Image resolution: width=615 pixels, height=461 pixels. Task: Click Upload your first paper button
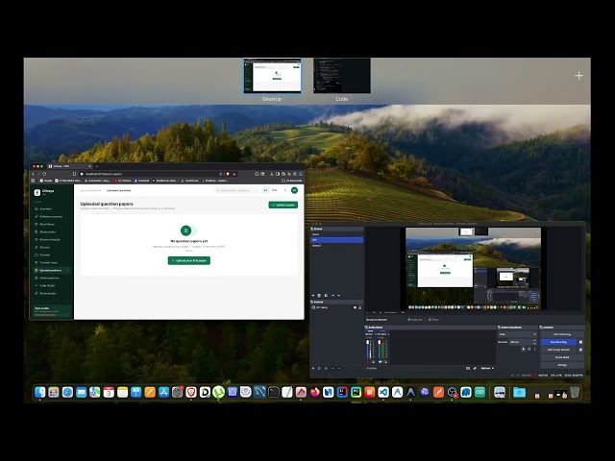189,260
